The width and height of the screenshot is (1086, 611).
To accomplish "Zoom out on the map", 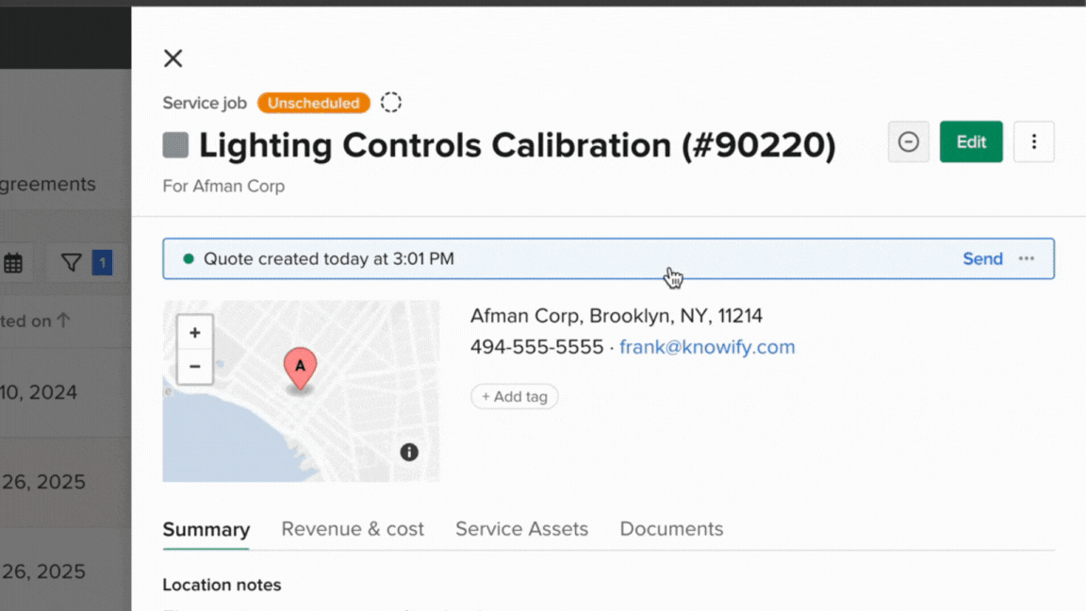I will [x=195, y=366].
